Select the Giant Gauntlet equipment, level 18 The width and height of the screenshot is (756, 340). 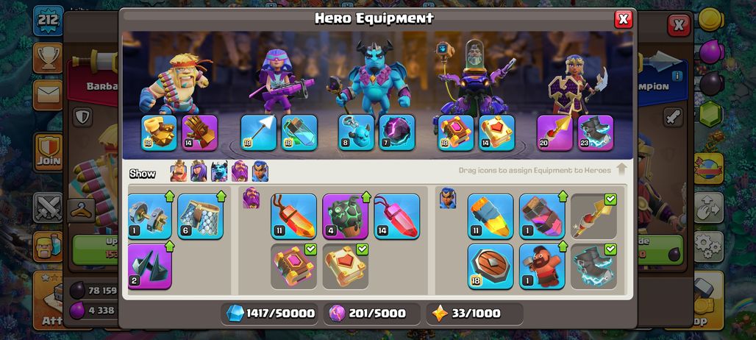[x=159, y=132]
